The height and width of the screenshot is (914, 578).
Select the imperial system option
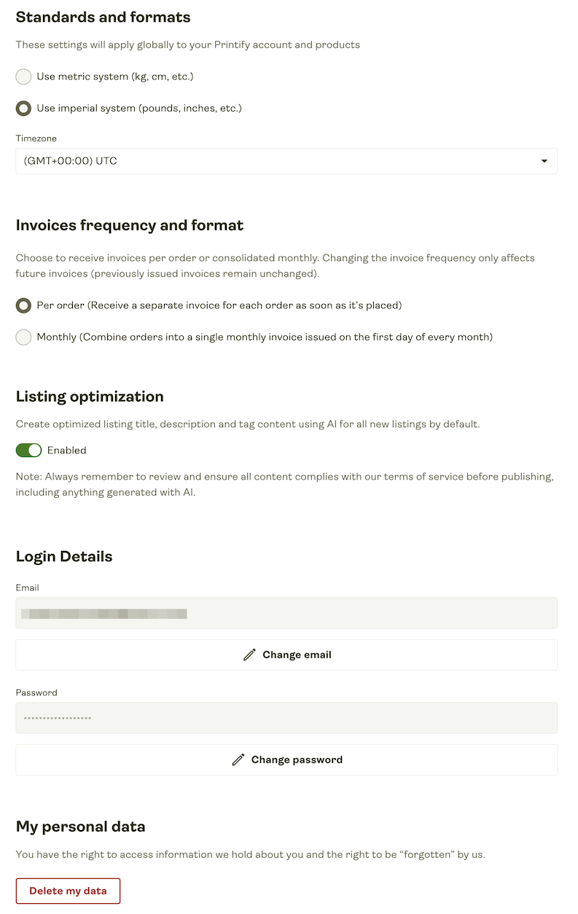[23, 108]
